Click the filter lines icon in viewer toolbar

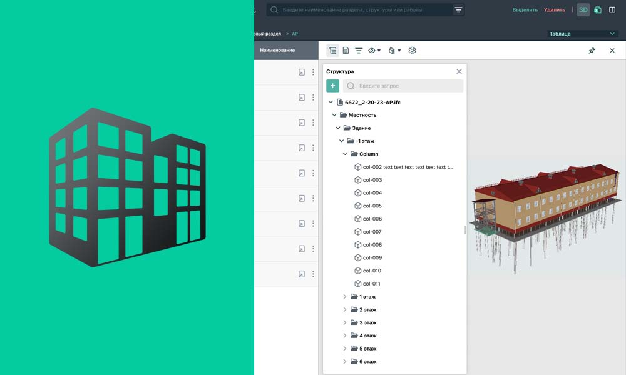pos(359,51)
